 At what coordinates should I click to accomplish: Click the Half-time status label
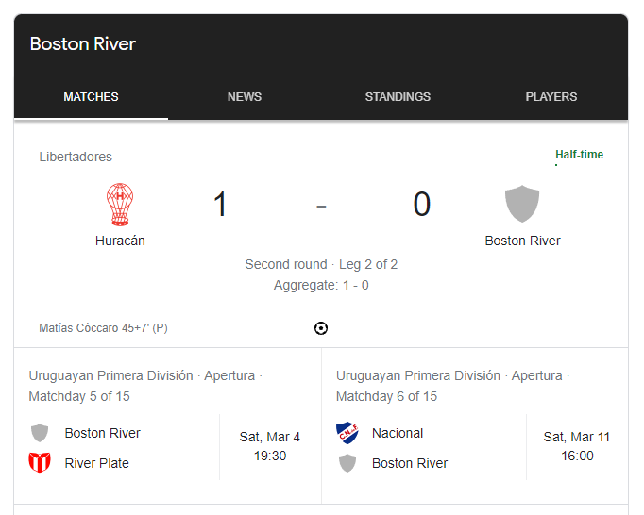pos(579,155)
